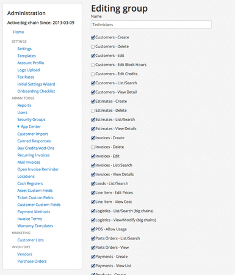Open Customer Lists under Marketing
235x275 pixels.
[31, 240]
